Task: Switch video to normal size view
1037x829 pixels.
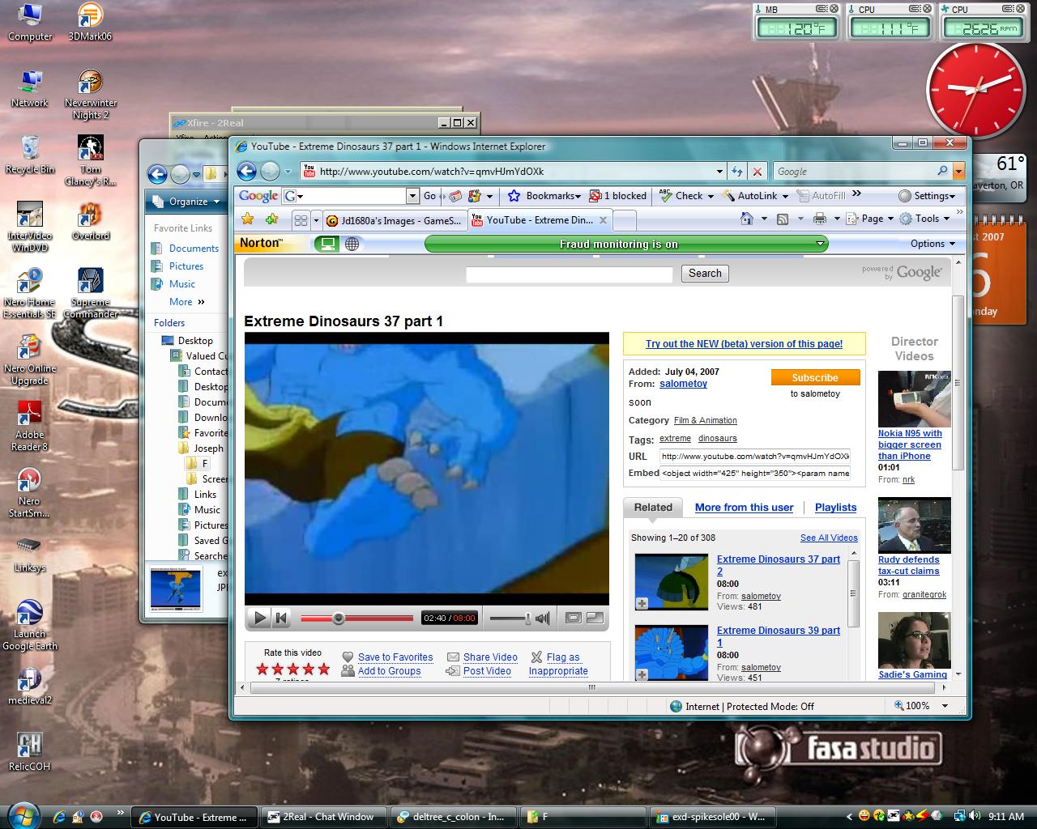Action: [x=574, y=618]
